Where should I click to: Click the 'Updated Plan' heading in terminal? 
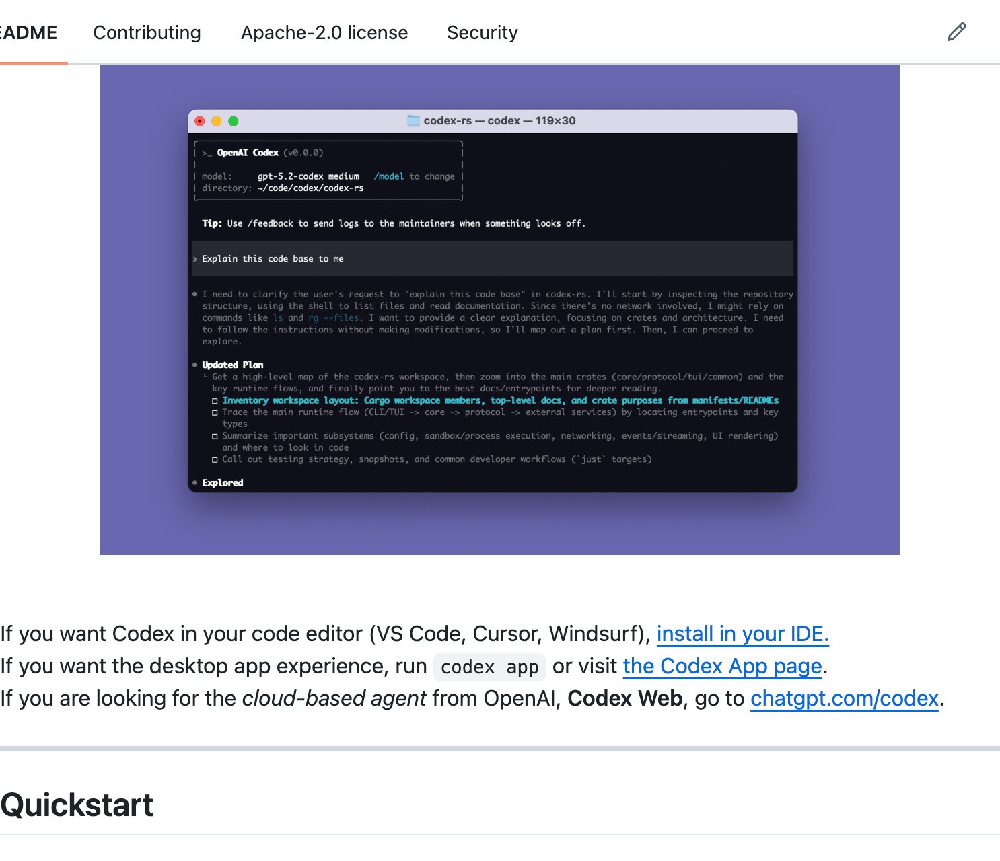(x=232, y=365)
